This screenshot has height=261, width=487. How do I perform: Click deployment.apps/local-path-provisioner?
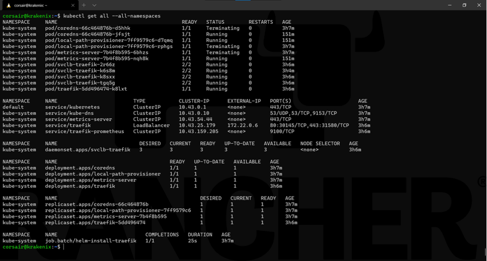(103, 174)
